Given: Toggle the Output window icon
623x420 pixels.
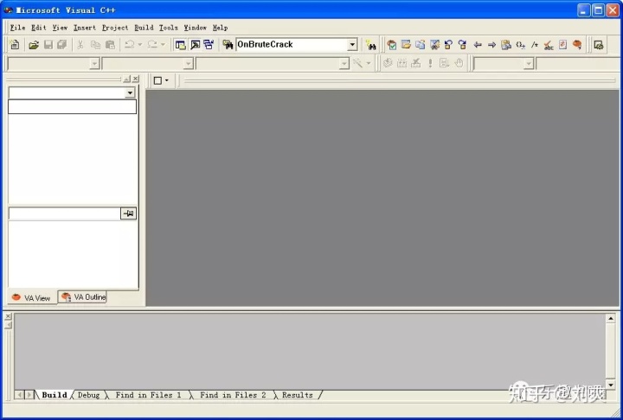Looking at the screenshot, I should tap(195, 44).
